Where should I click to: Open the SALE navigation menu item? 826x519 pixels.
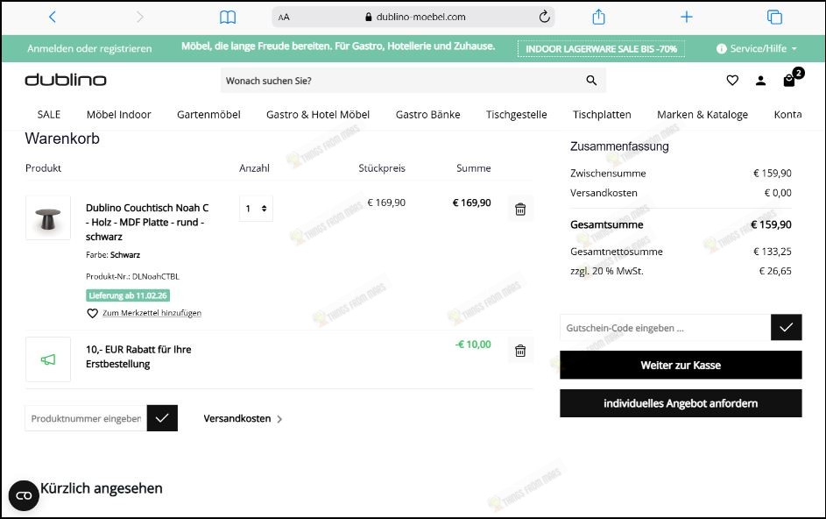pos(48,114)
